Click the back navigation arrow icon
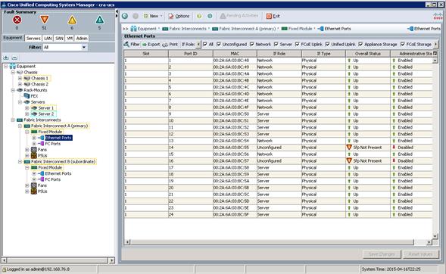Viewport: 446px width, 274px height. coord(125,16)
